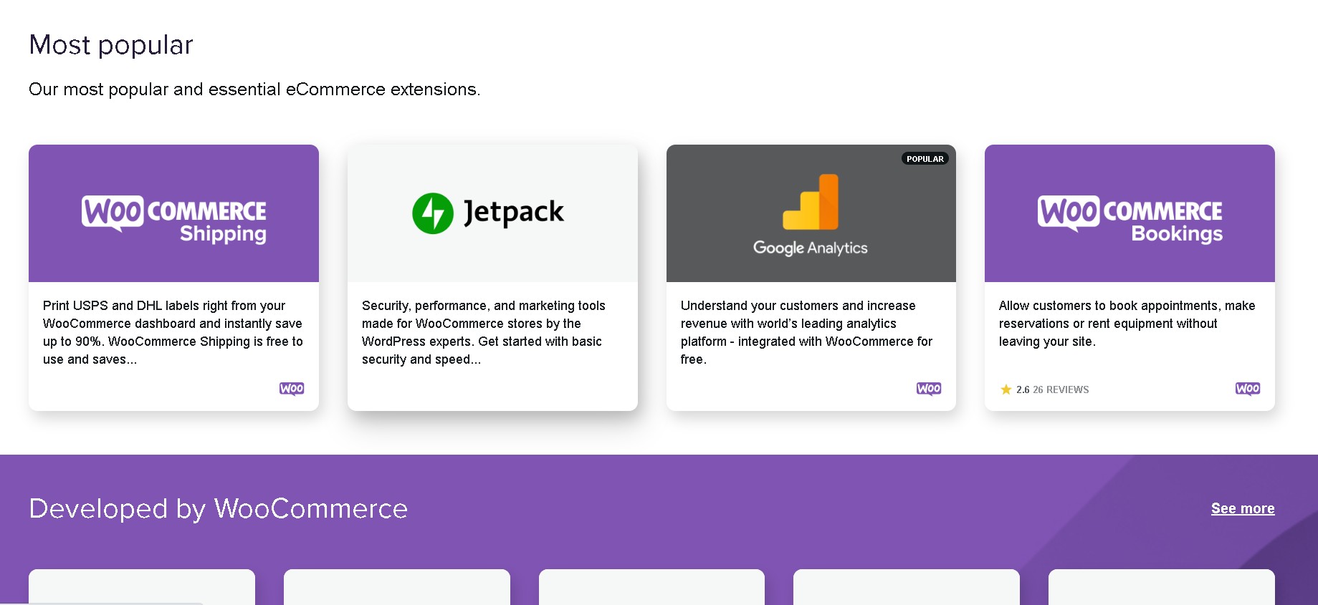The height and width of the screenshot is (605, 1318).
Task: Open the "See more" link
Action: pos(1242,508)
